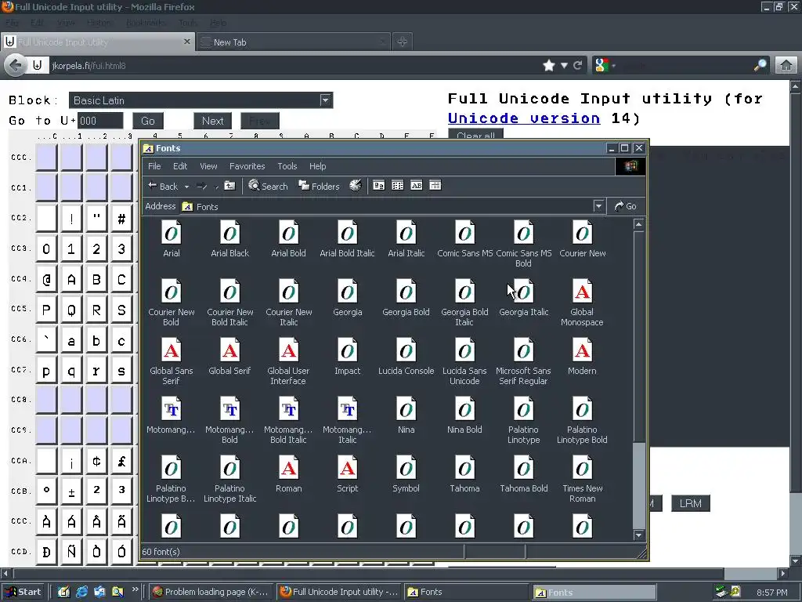The image size is (802, 602).
Task: Insert the @ character cell
Action: click(46, 280)
